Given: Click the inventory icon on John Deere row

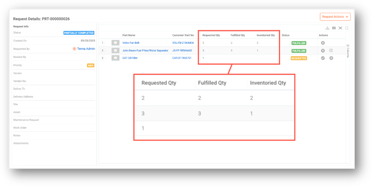Looking at the screenshot, I should (x=331, y=50).
